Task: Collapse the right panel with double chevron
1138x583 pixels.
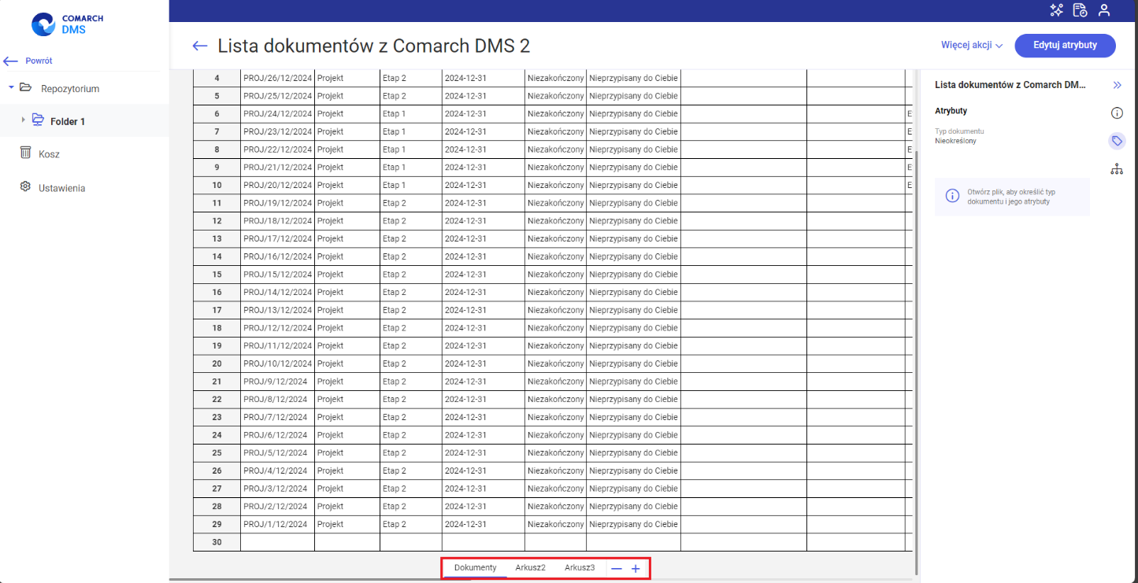Action: (1117, 85)
